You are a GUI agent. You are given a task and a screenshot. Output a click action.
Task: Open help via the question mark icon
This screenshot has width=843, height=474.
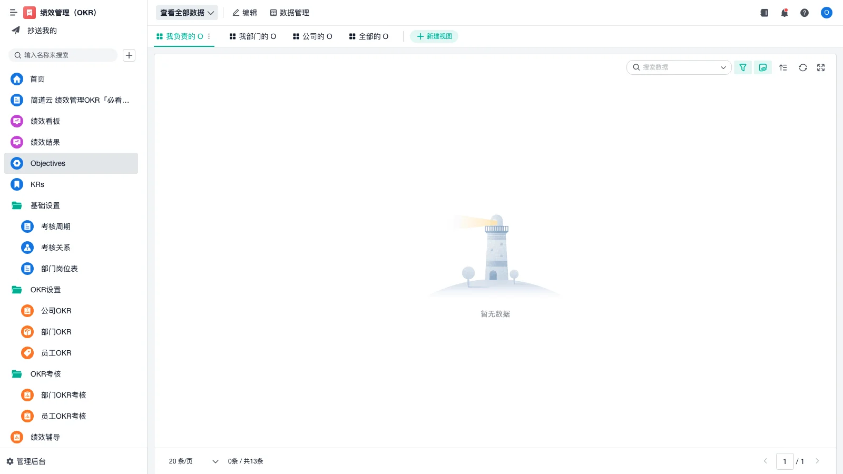(805, 13)
